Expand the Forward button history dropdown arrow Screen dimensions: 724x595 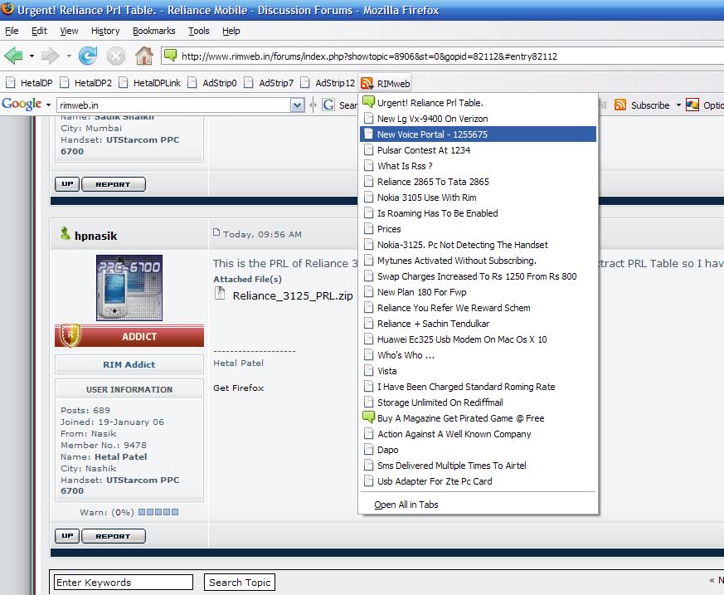[69, 56]
